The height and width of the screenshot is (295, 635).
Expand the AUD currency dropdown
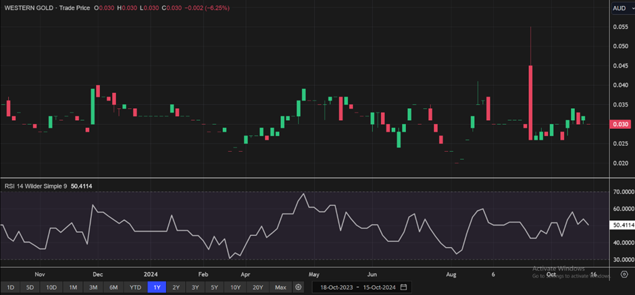(x=620, y=8)
